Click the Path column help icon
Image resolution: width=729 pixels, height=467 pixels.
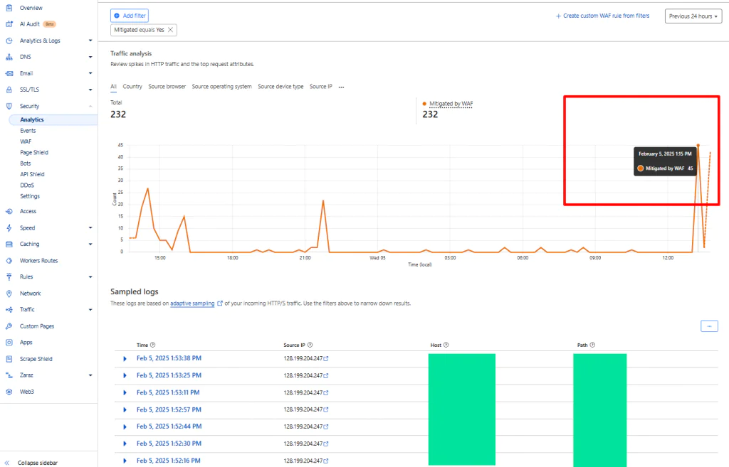(592, 345)
